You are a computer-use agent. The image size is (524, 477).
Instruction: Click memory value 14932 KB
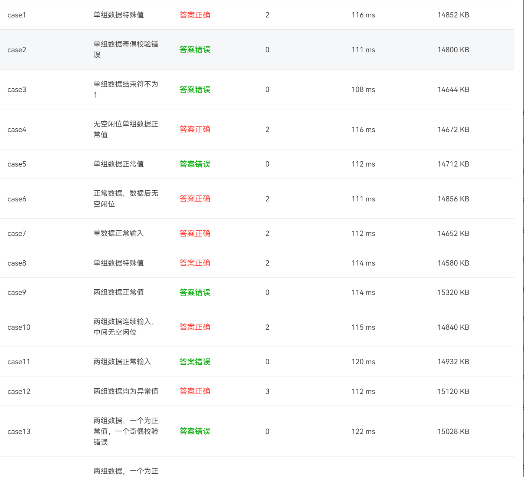click(453, 362)
